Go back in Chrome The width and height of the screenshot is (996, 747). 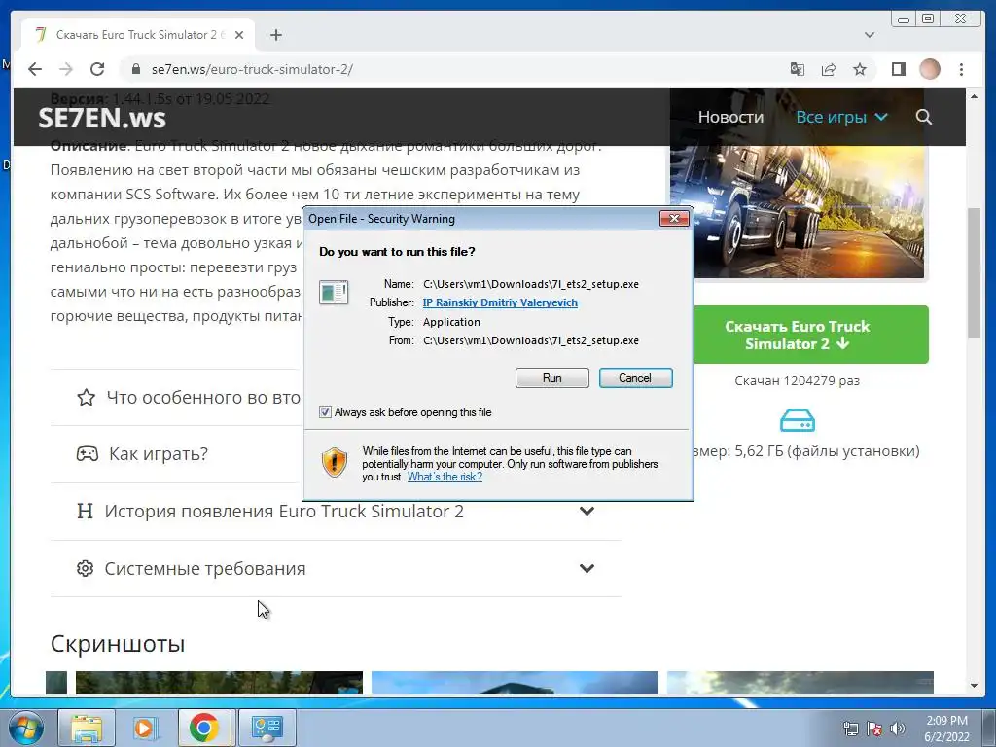point(35,69)
